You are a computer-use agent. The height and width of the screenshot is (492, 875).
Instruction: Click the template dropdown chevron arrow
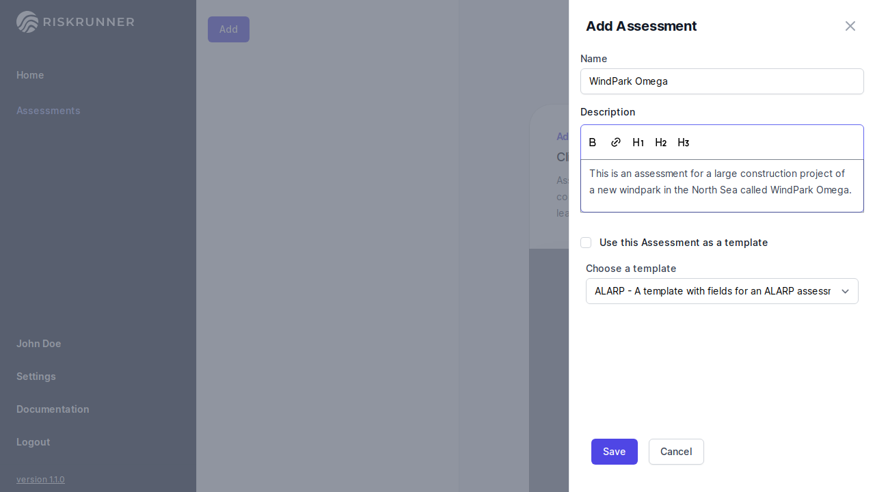point(845,291)
